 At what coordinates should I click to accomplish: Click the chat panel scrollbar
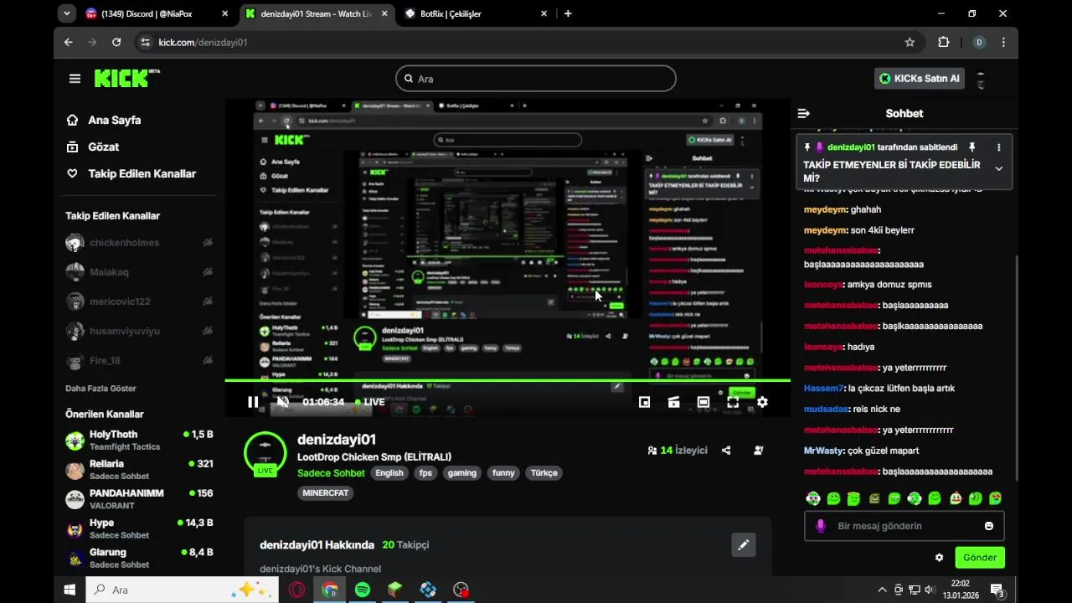(1016, 368)
